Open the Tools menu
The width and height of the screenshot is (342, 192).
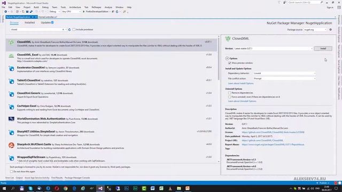[x=63, y=7]
